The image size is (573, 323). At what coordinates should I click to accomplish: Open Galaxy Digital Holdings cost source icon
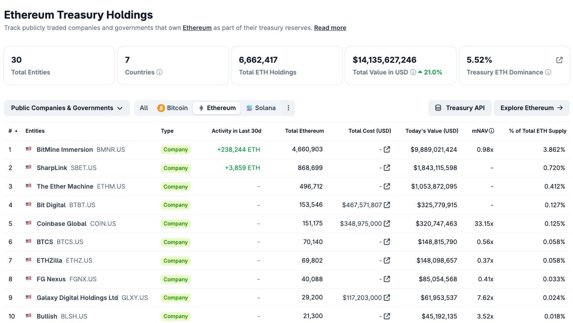[x=387, y=297]
